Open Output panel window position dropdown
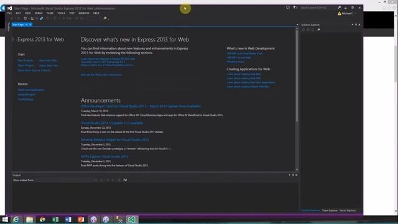The height and width of the screenshot is (224, 398). point(289,175)
